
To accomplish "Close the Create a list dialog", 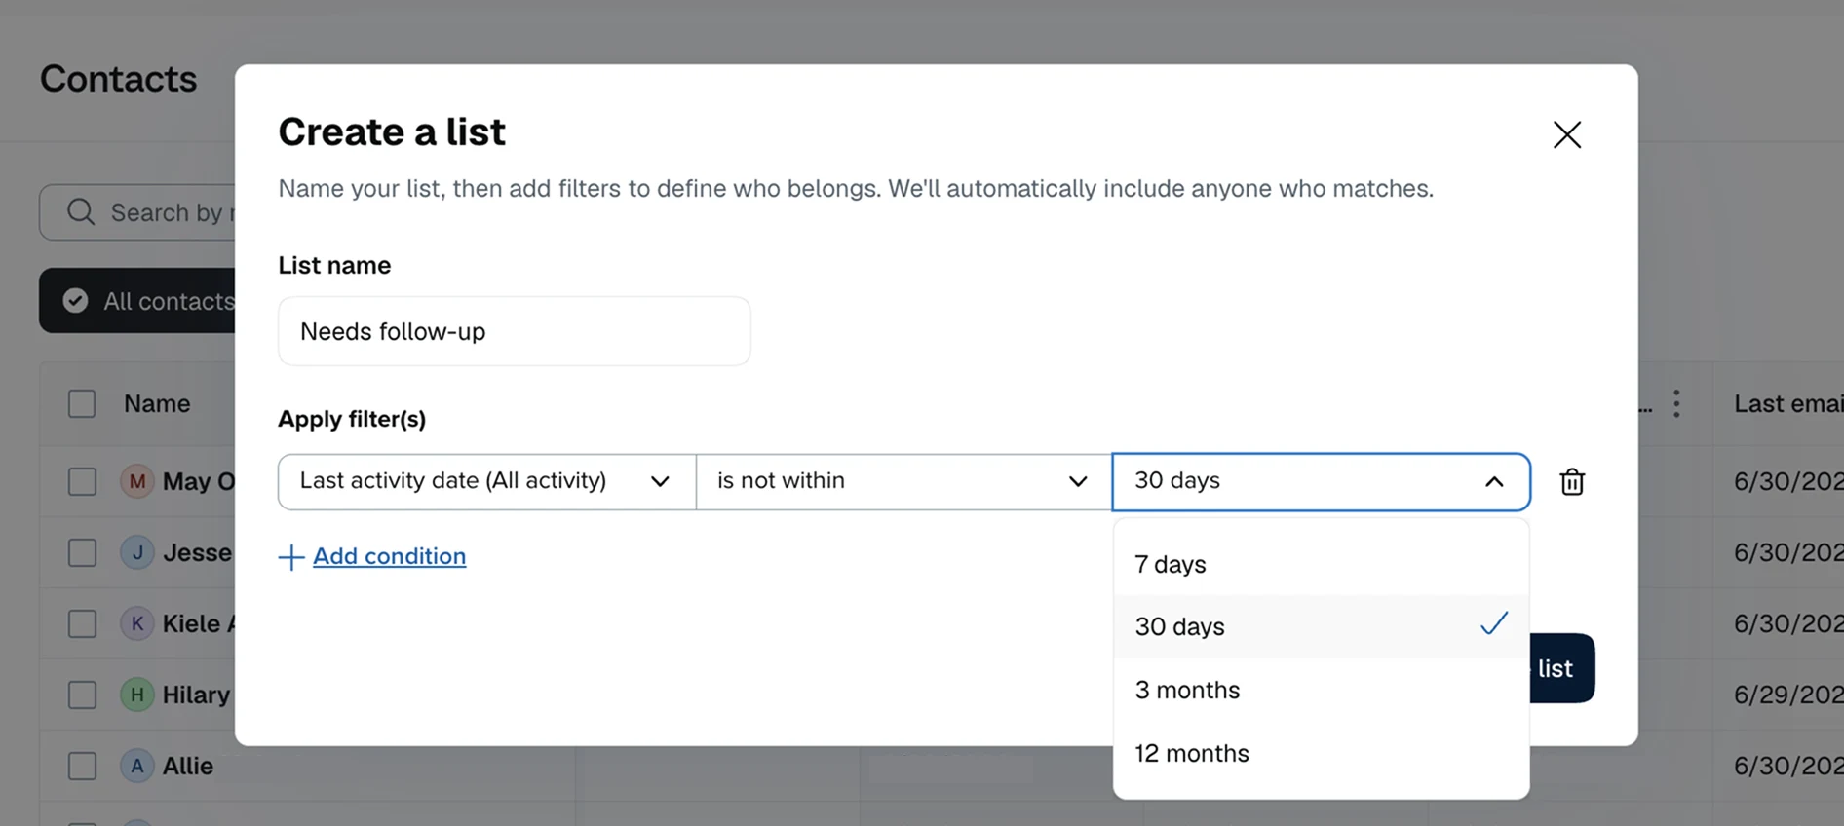I will 1566,134.
